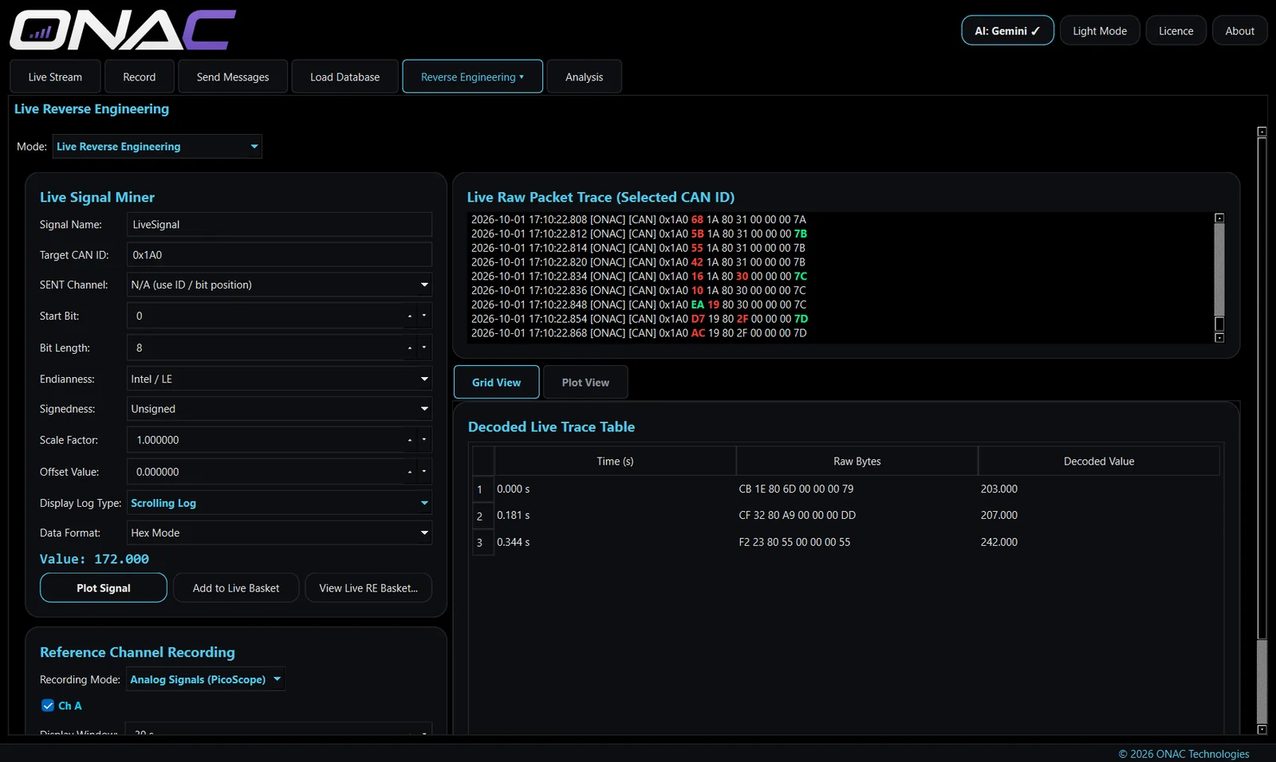Screen dimensions: 1276x762
Task: Click the ONAC logo
Action: click(123, 30)
